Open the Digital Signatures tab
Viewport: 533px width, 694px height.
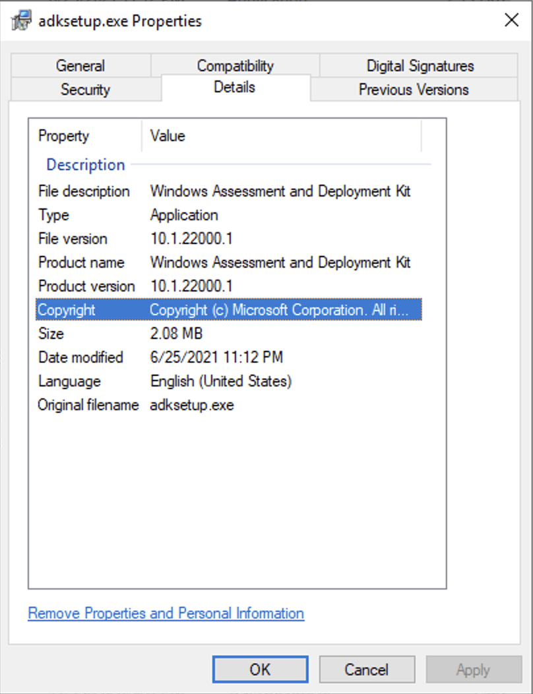pyautogui.click(x=420, y=65)
